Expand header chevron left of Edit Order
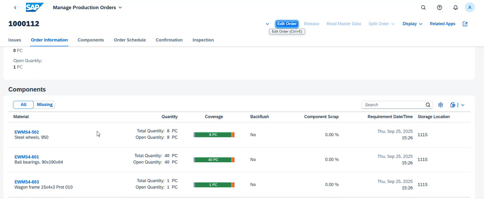 click(x=267, y=24)
